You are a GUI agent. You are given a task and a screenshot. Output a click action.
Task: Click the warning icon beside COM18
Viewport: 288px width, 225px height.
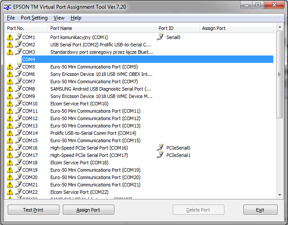point(10,162)
